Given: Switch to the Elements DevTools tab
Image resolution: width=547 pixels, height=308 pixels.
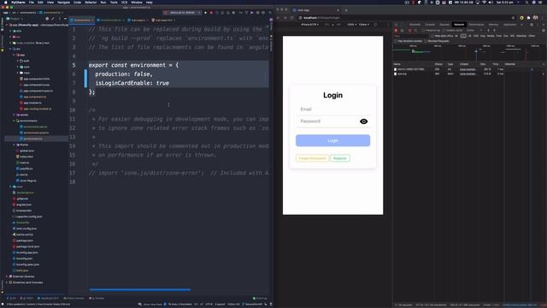Looking at the screenshot, I should 415,25.
